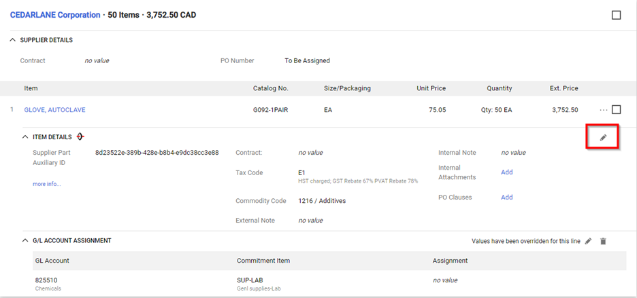Show more info for the item

47,184
